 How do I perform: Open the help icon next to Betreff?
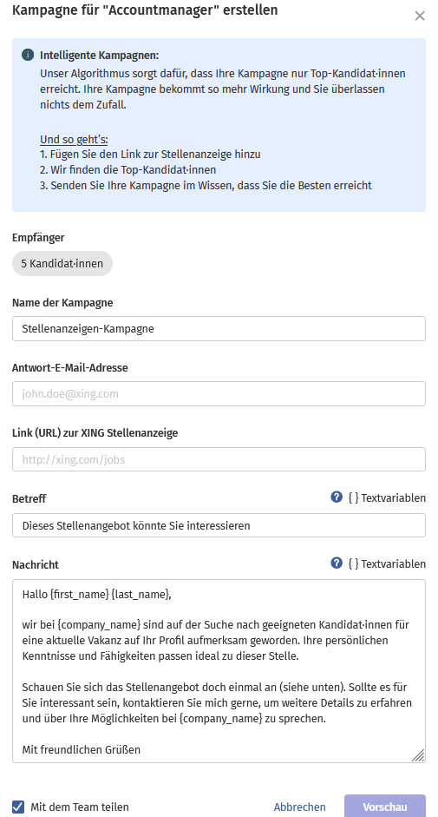point(337,497)
